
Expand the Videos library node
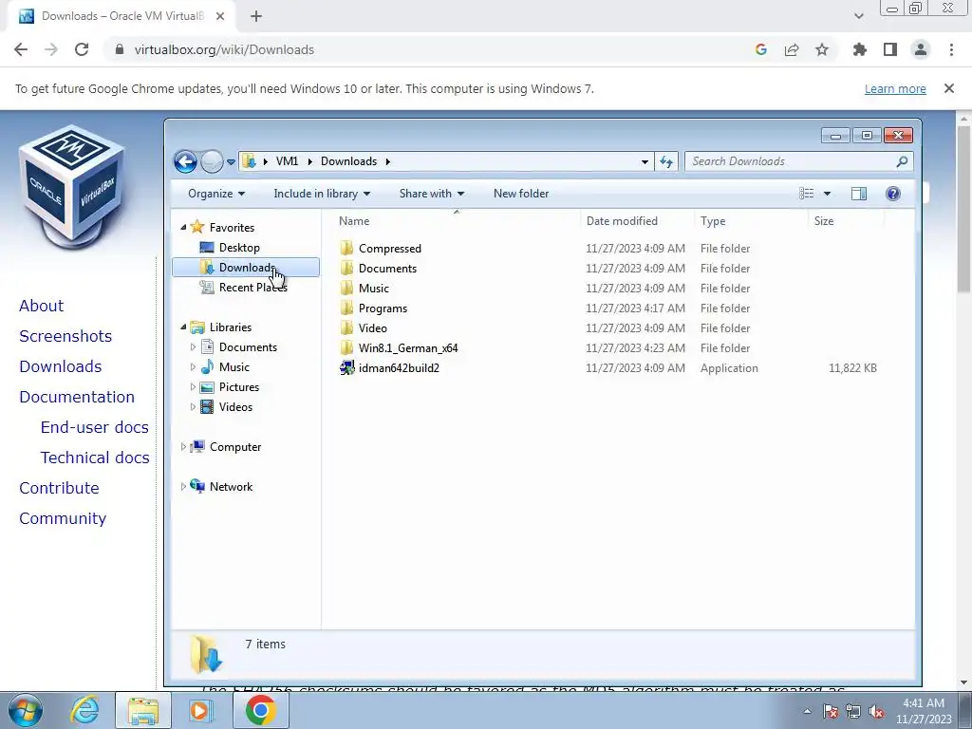pos(193,406)
